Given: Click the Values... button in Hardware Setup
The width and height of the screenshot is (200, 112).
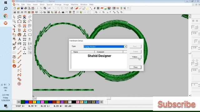Looking at the screenshot, I should click(135, 57).
